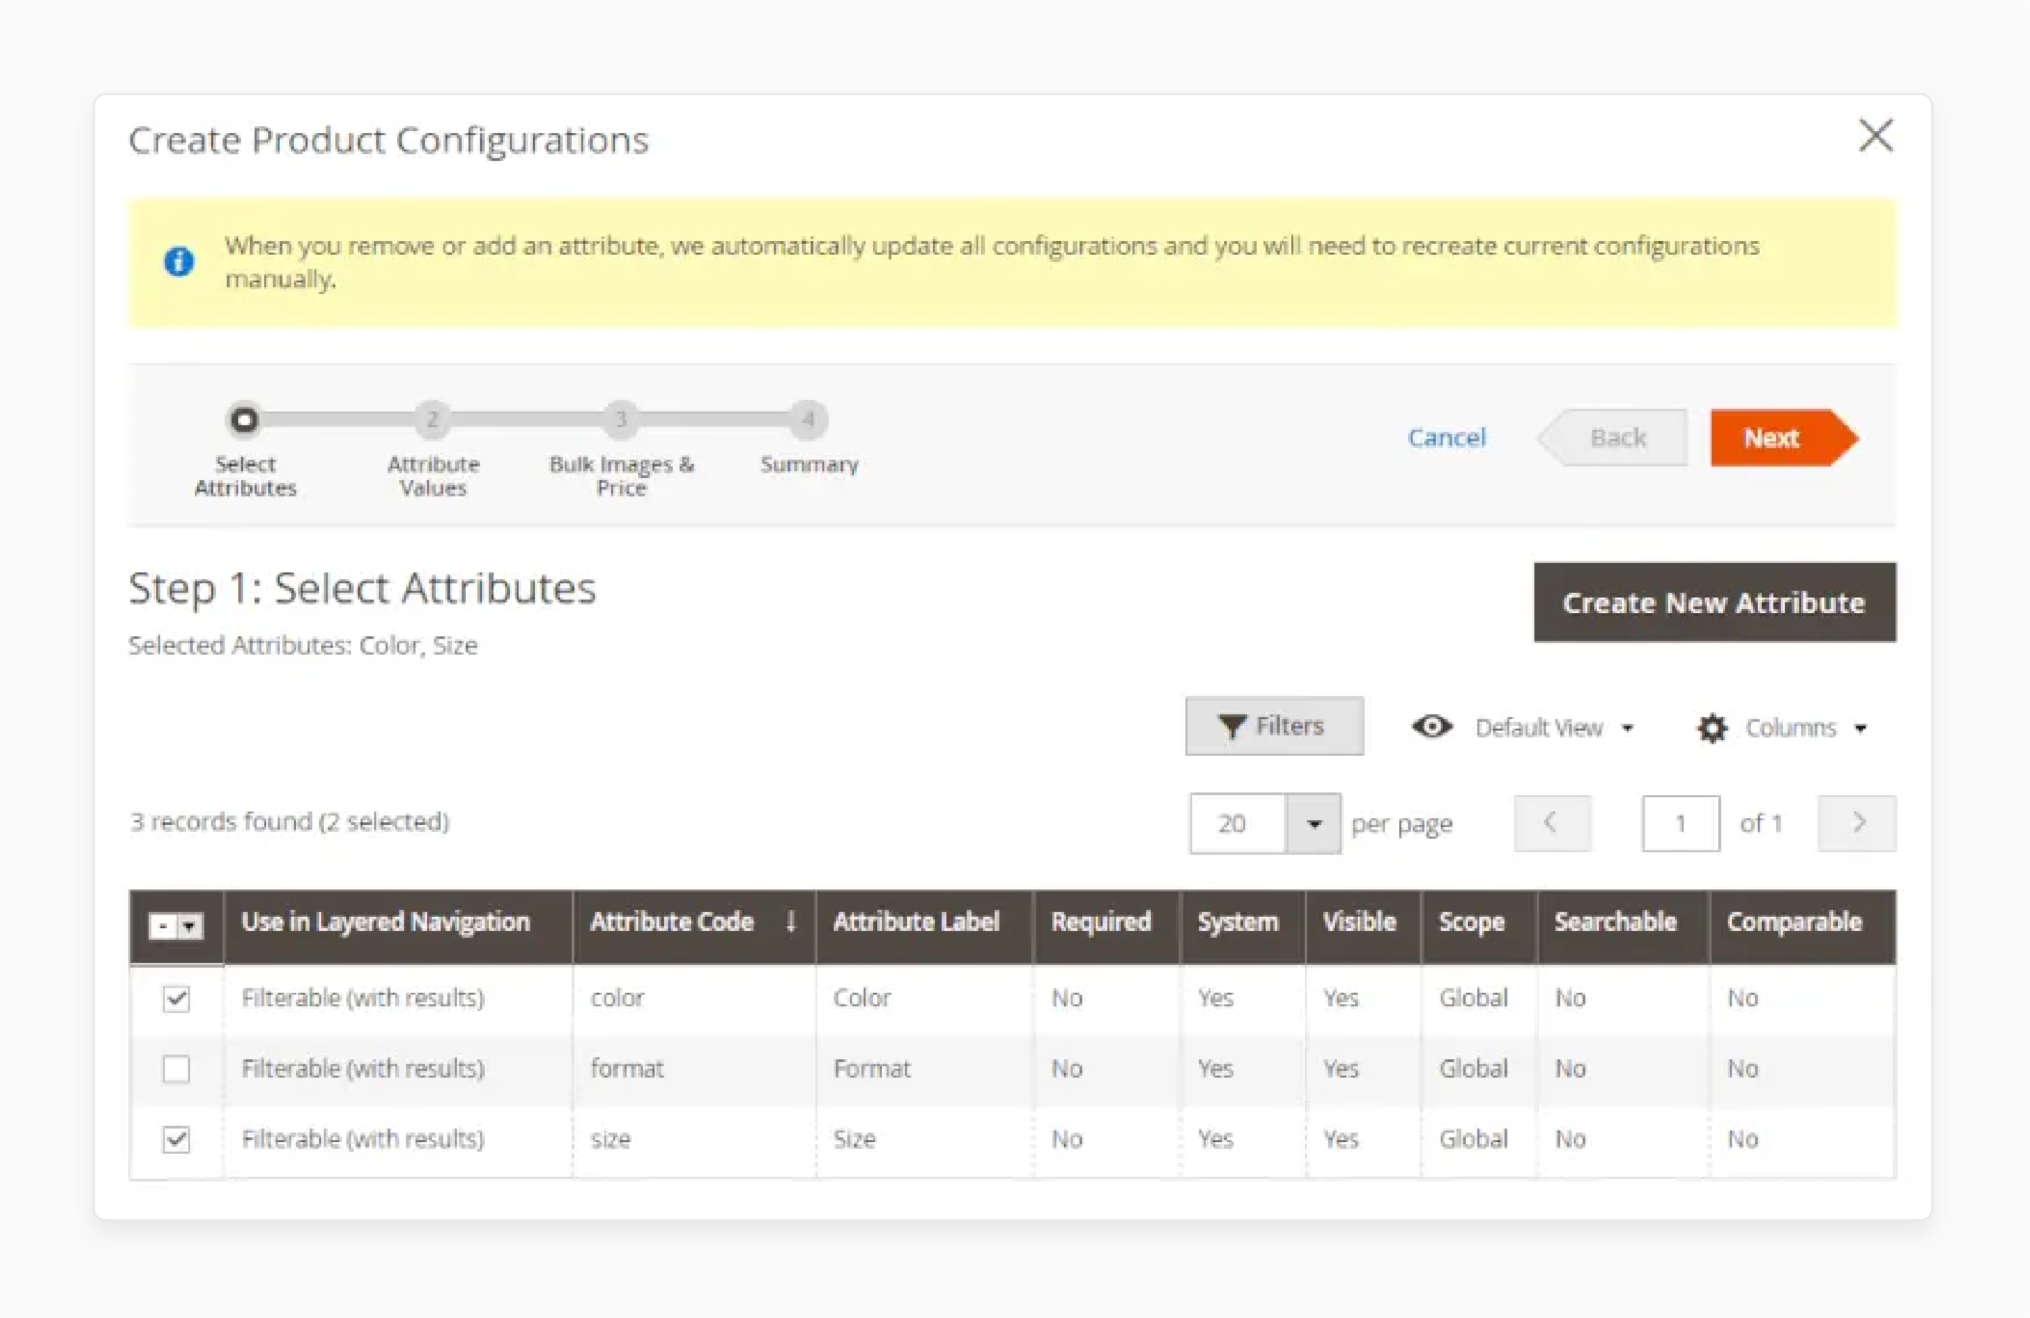Cancel the configuration wizard
The height and width of the screenshot is (1318, 2030).
[x=1447, y=437]
